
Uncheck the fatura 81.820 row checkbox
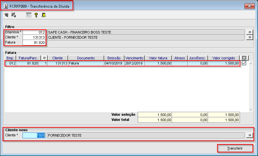244,63
